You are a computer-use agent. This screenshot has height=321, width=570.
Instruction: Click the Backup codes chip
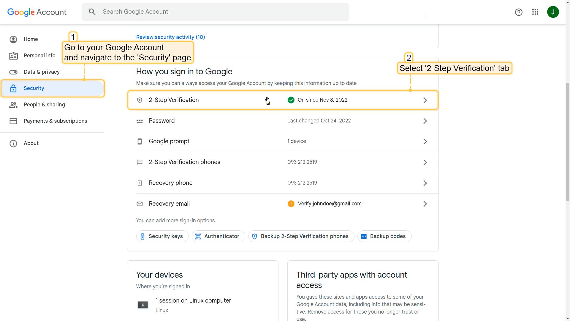click(x=384, y=236)
